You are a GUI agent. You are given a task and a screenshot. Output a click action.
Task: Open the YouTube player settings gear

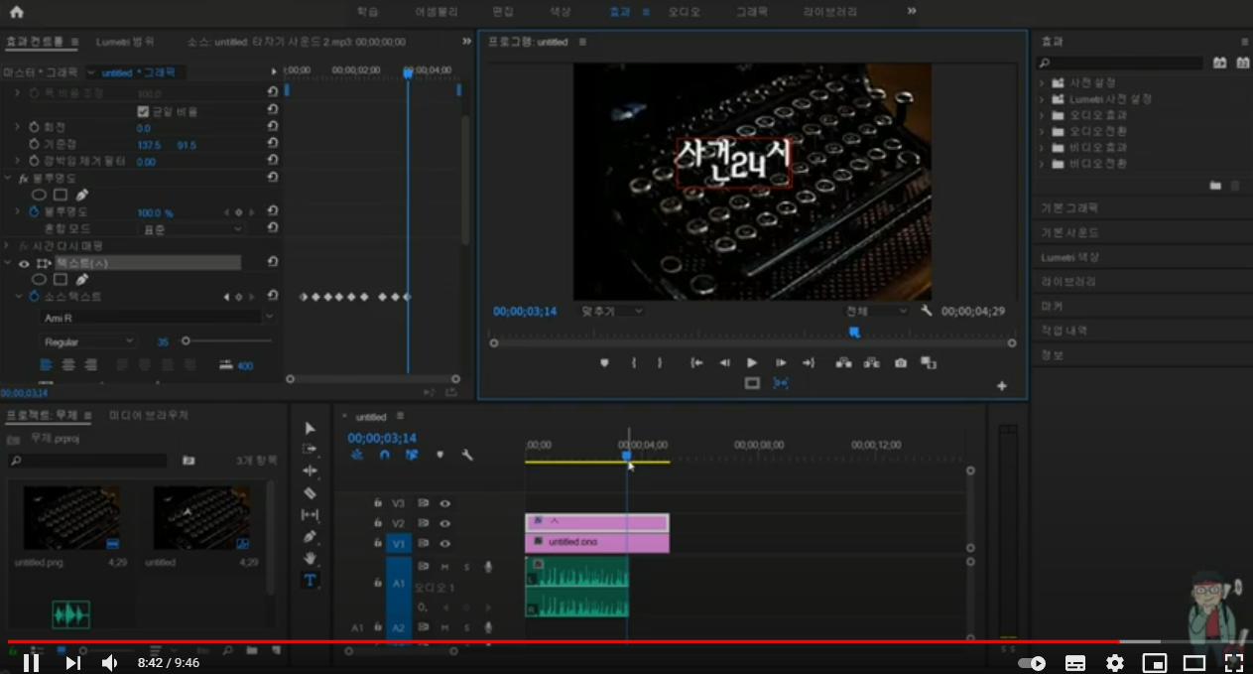pos(1115,663)
